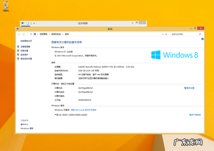Open Windows 更新 link
214x151 pixels.
(x=27, y=128)
